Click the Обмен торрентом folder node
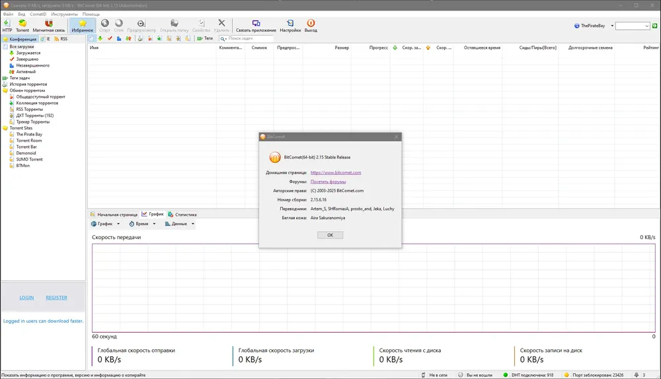 (27, 90)
